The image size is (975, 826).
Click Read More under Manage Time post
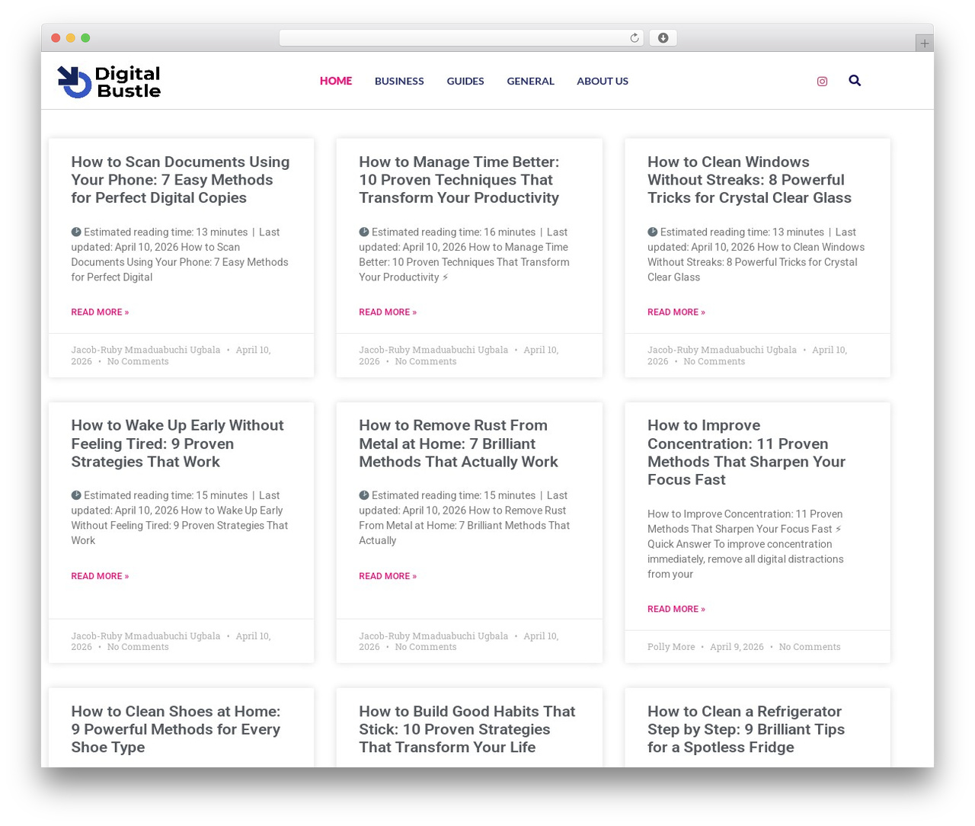click(388, 312)
